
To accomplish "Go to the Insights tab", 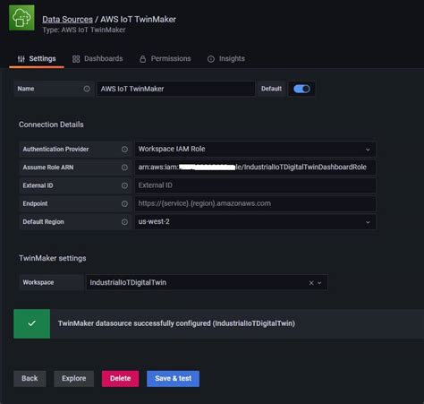I will click(226, 58).
